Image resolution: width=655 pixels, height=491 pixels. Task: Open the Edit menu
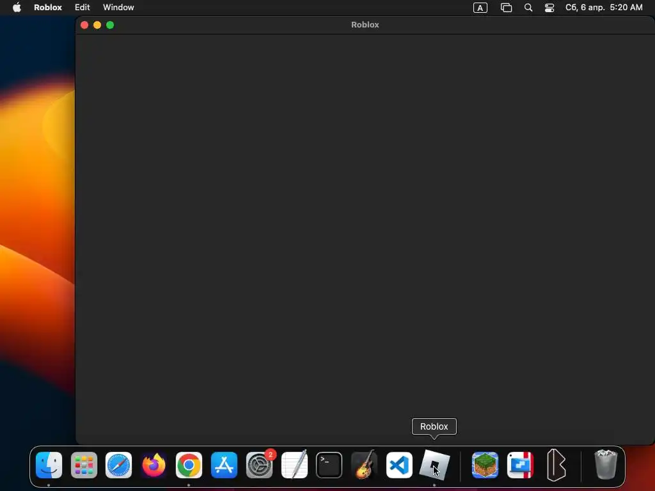tap(83, 8)
